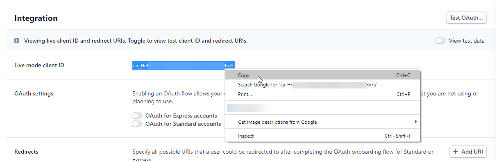Enable OAuth for Express accounts
Image resolution: width=499 pixels, height=161 pixels.
[137, 116]
